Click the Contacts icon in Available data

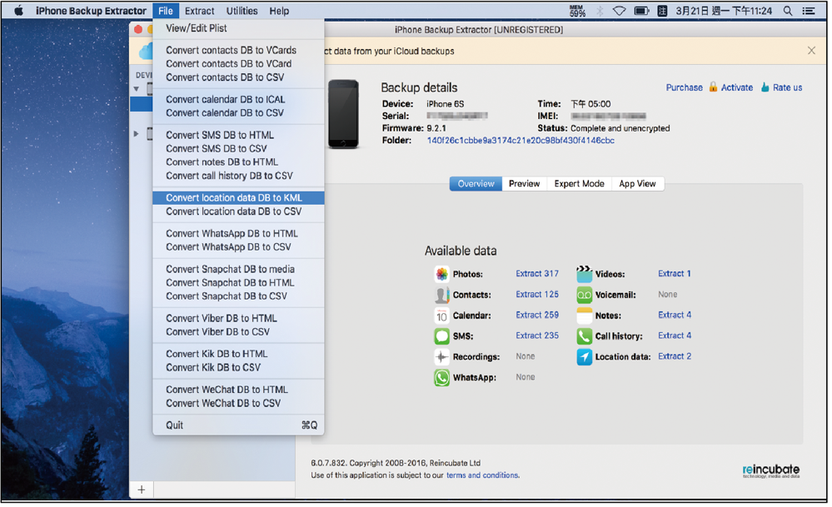pyautogui.click(x=441, y=295)
